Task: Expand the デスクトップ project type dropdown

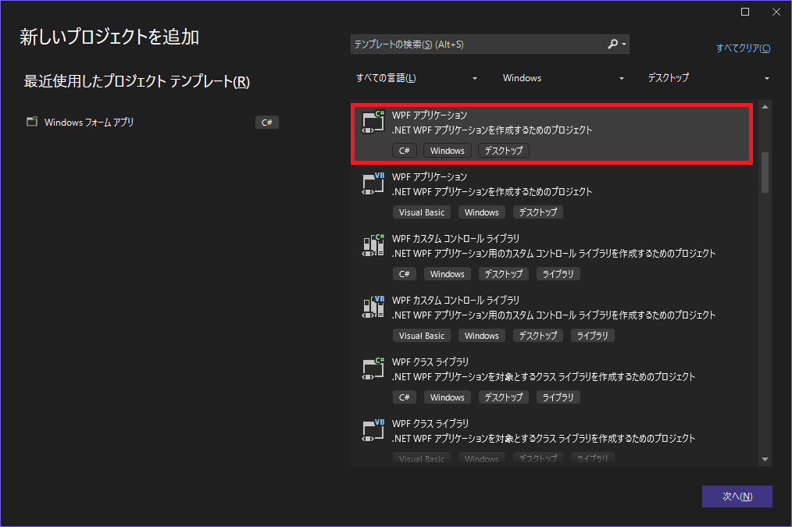Action: [x=708, y=78]
